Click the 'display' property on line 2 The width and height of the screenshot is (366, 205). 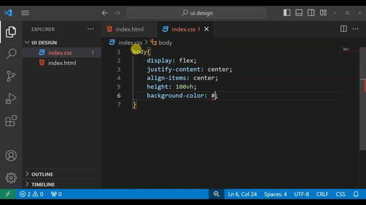pos(160,61)
